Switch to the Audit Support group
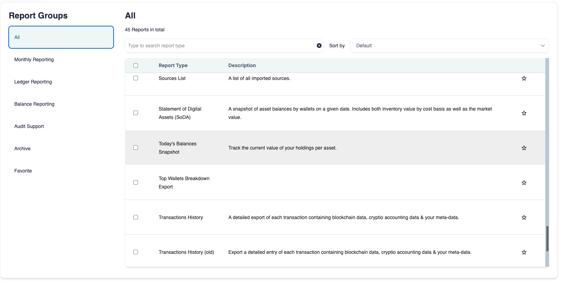The width and height of the screenshot is (561, 282). pos(29,126)
